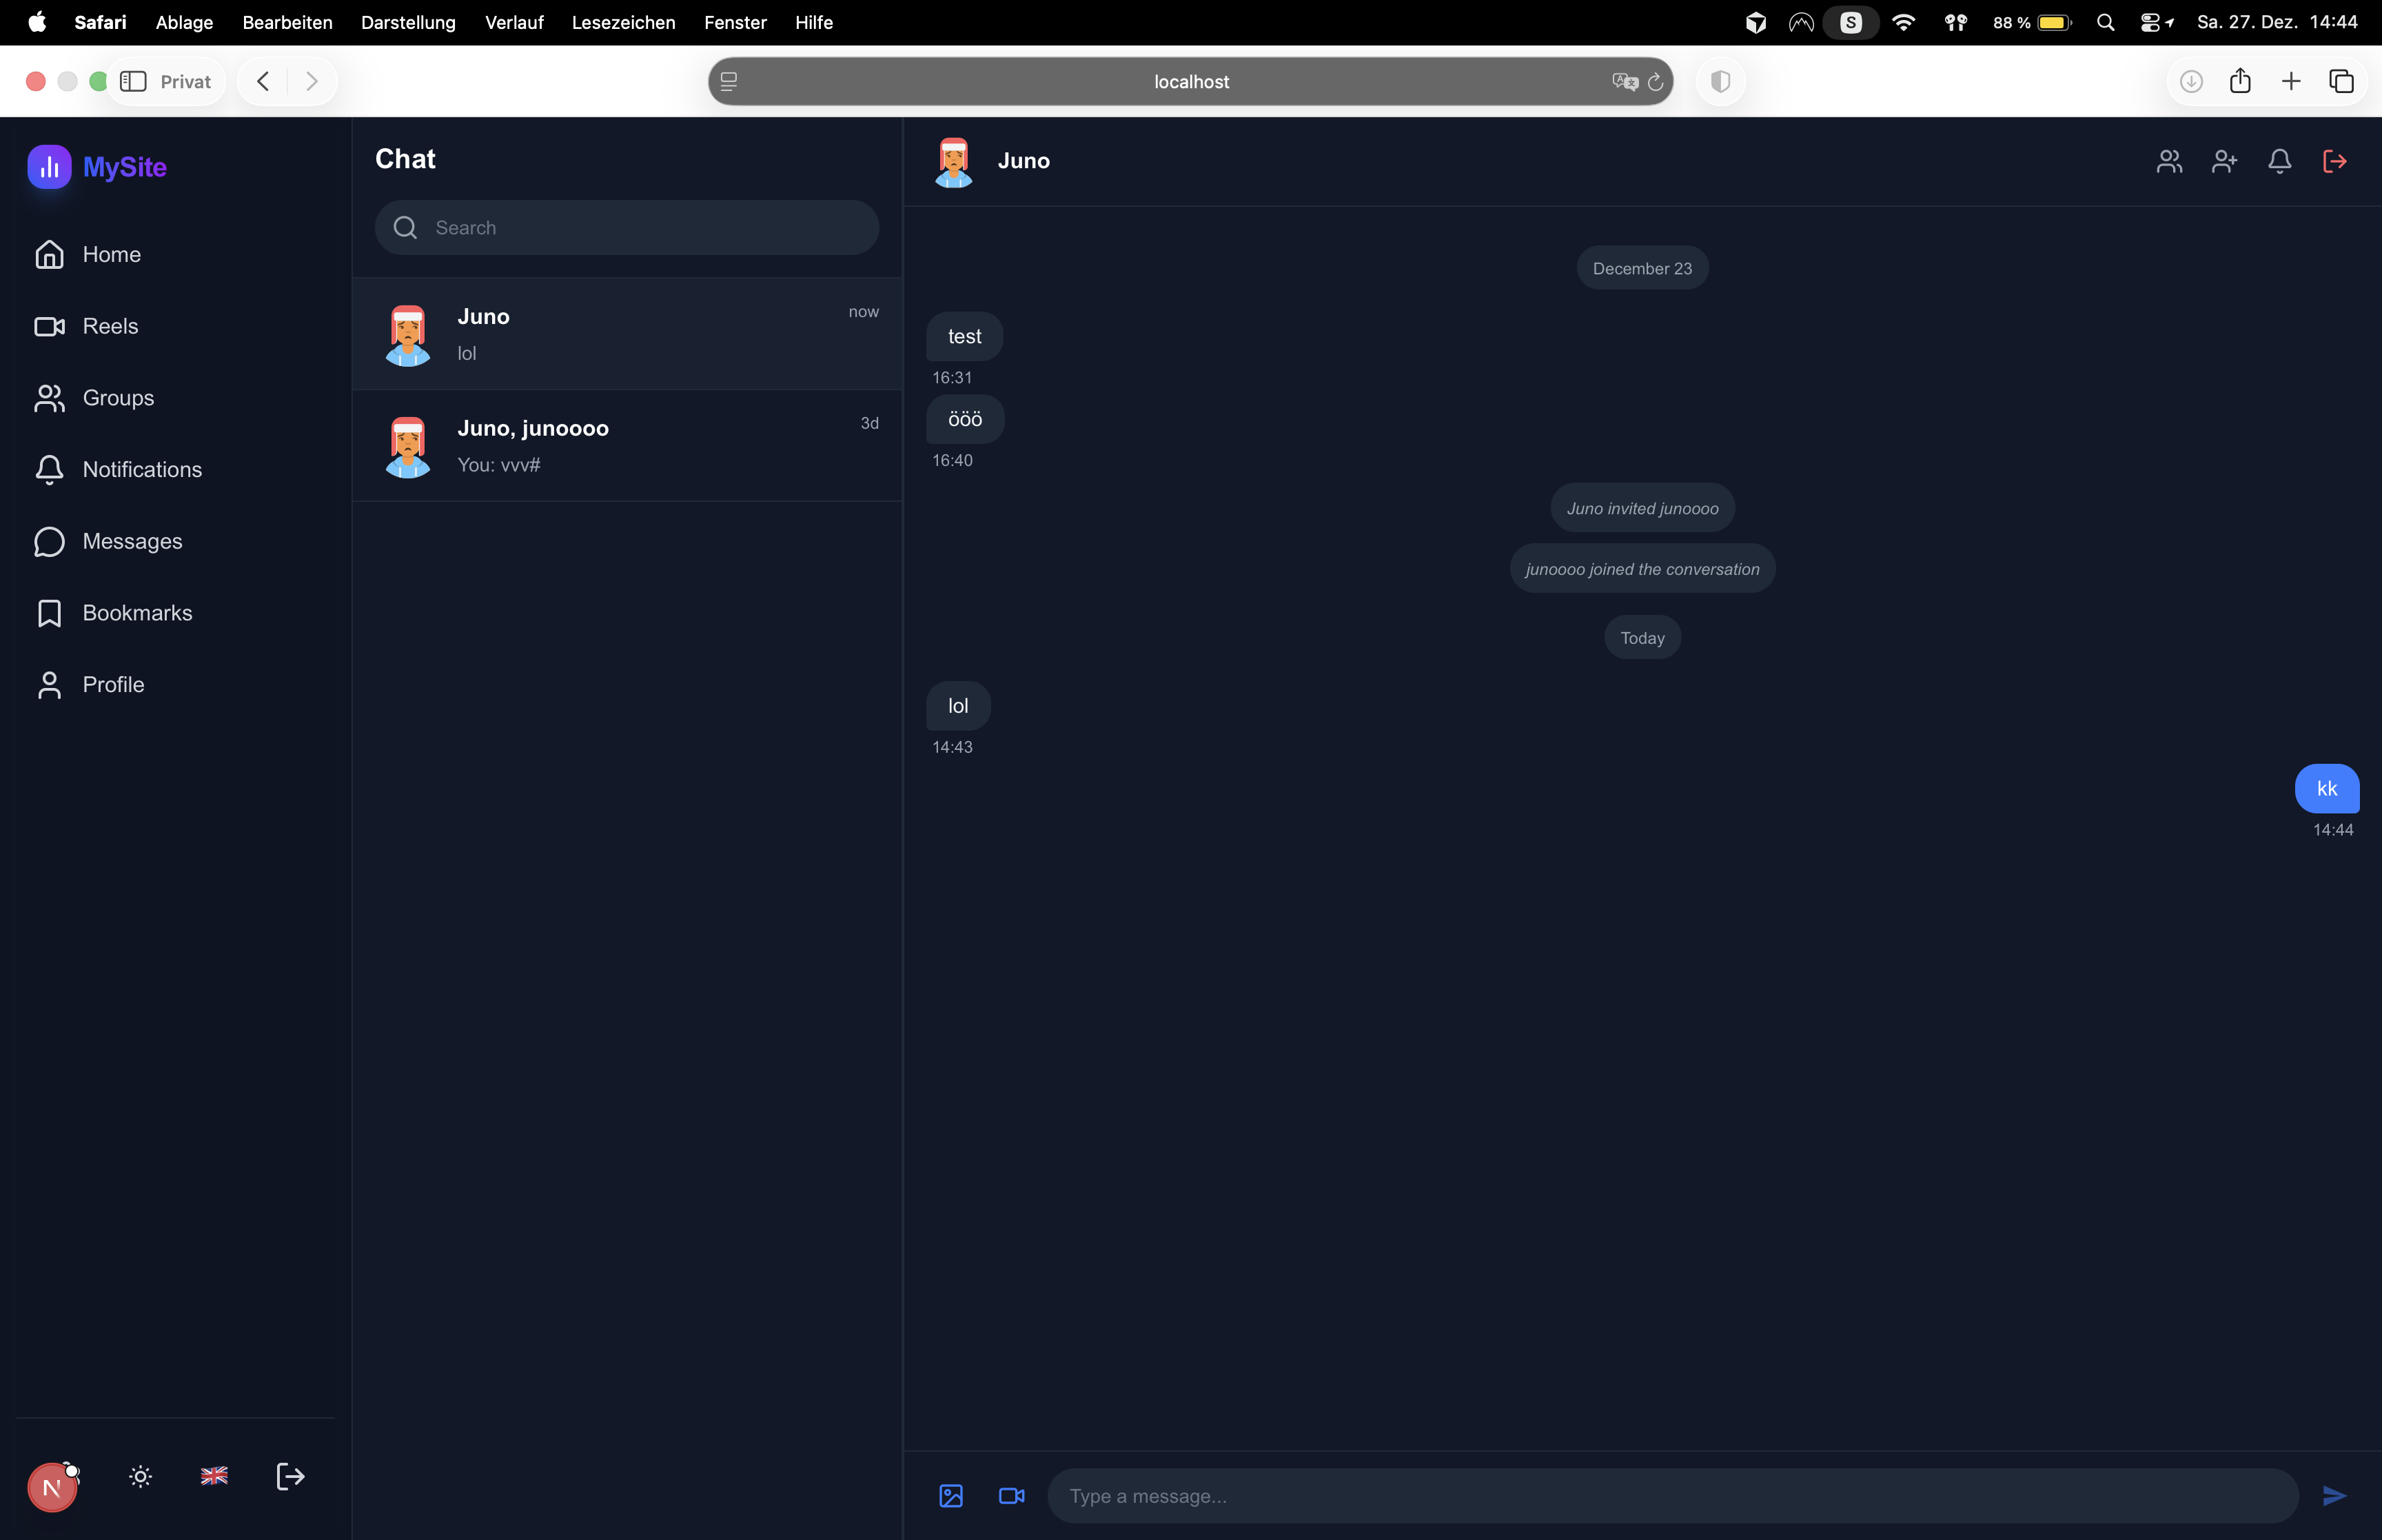Click the red leave conversation icon
This screenshot has width=2382, height=1540.
point(2334,161)
